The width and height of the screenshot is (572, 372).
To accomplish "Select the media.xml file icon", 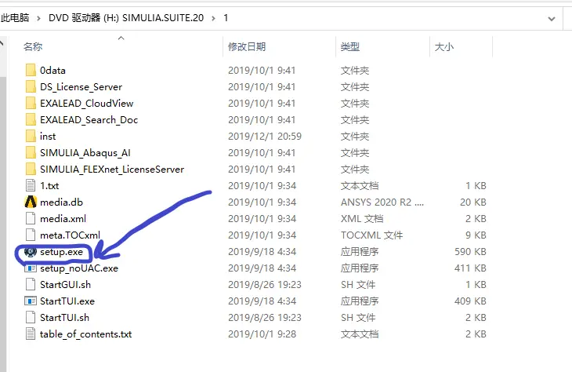I will point(31,218).
